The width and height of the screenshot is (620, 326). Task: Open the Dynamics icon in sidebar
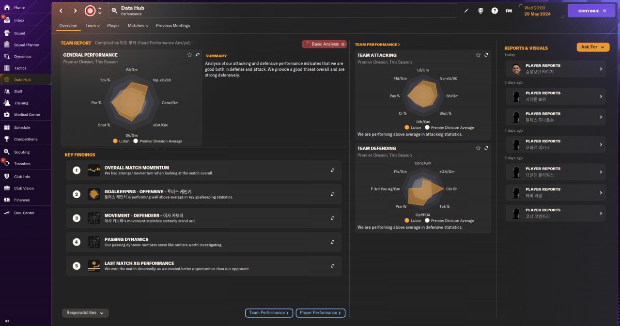pyautogui.click(x=7, y=57)
